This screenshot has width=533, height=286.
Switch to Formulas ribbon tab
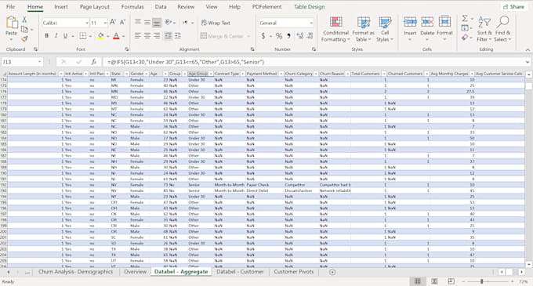[132, 7]
